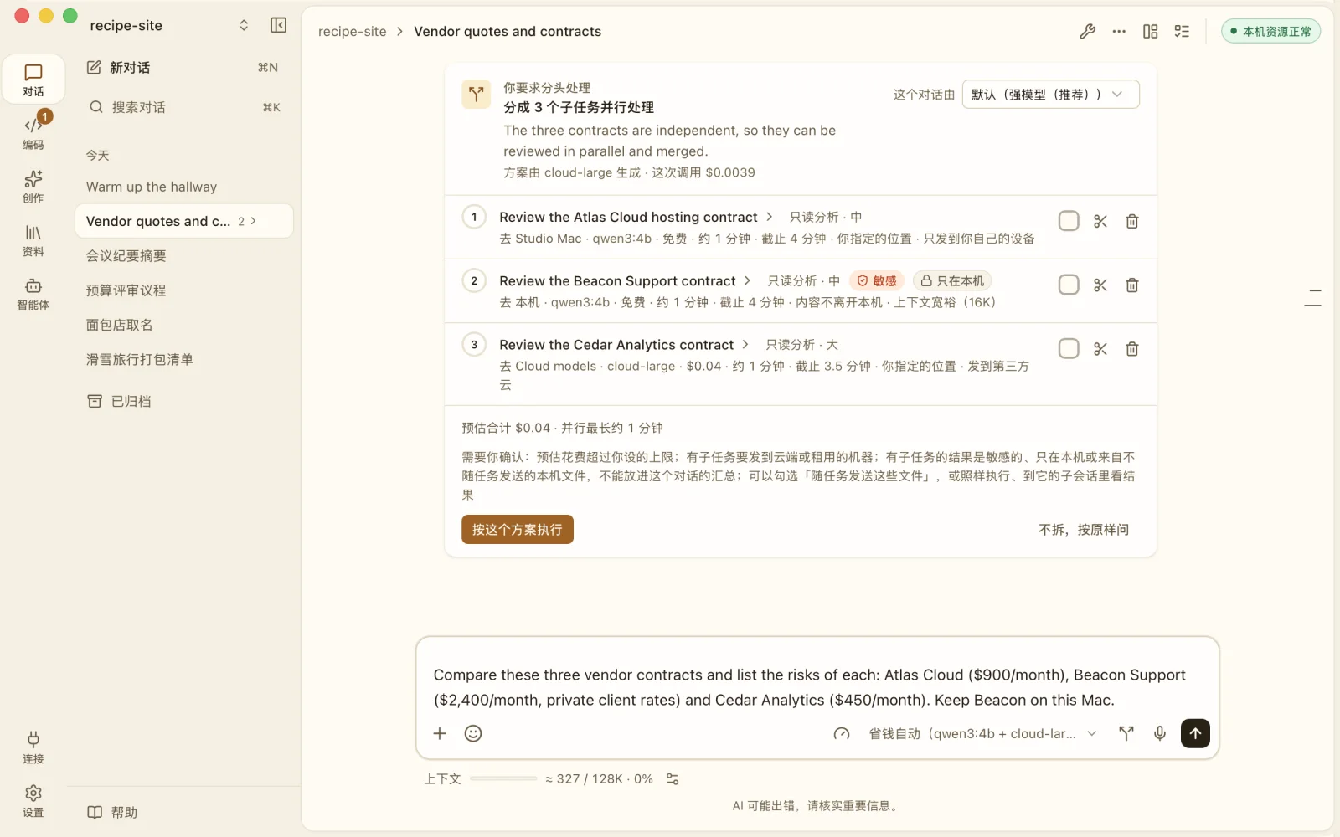Click step number 3 badge
The height and width of the screenshot is (837, 1340).
pyautogui.click(x=474, y=344)
